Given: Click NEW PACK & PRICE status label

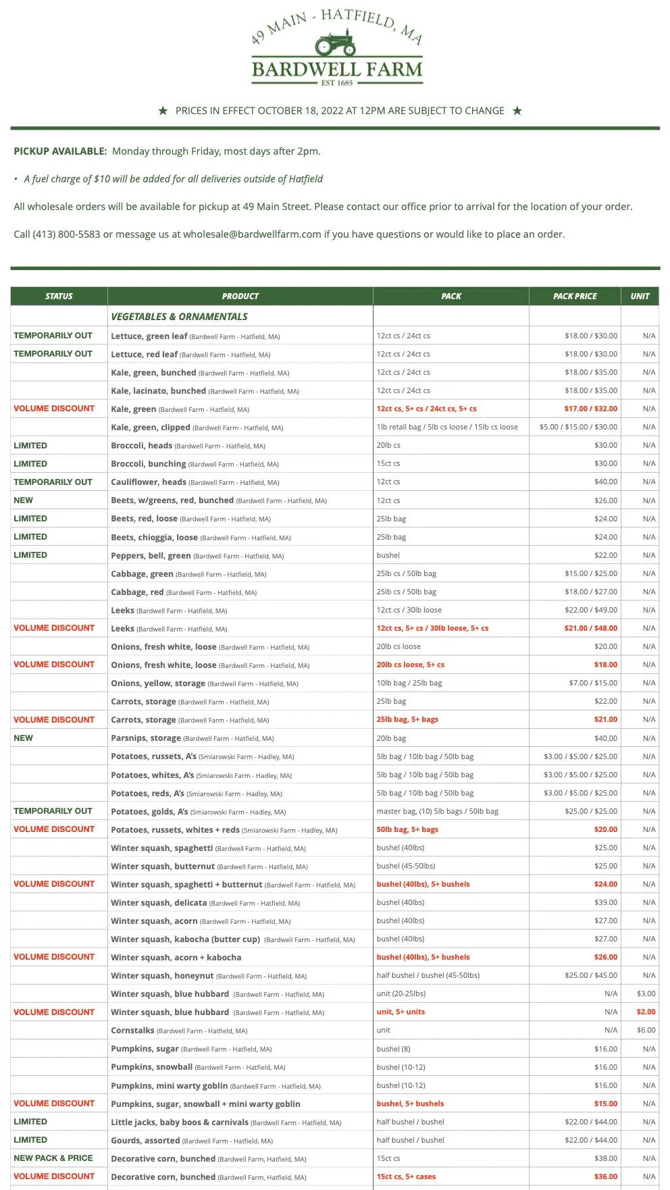Looking at the screenshot, I should coord(53,1158).
